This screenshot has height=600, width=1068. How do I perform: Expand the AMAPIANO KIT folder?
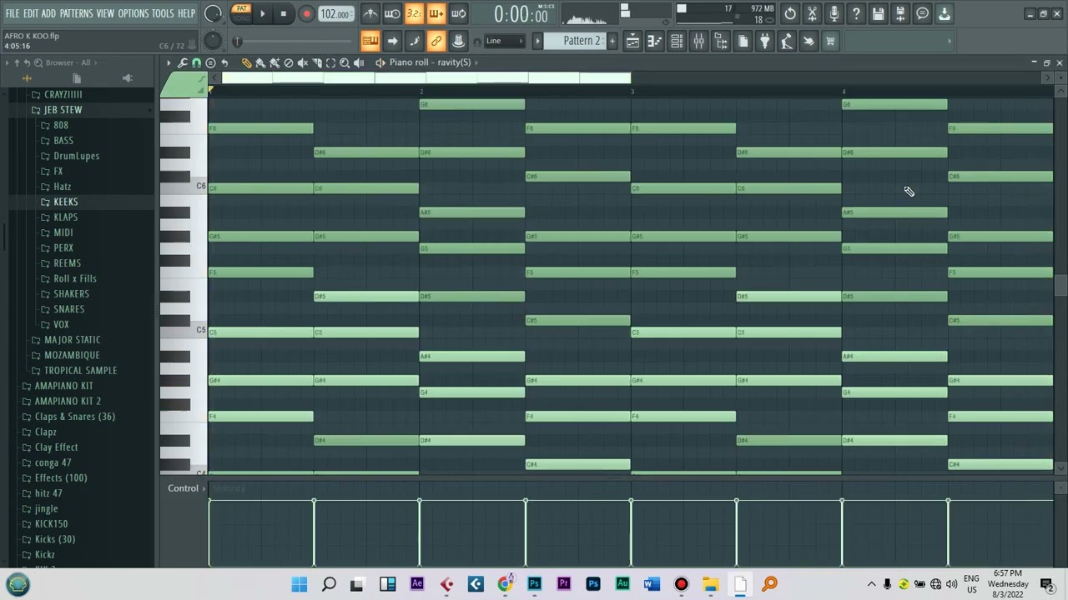click(63, 386)
